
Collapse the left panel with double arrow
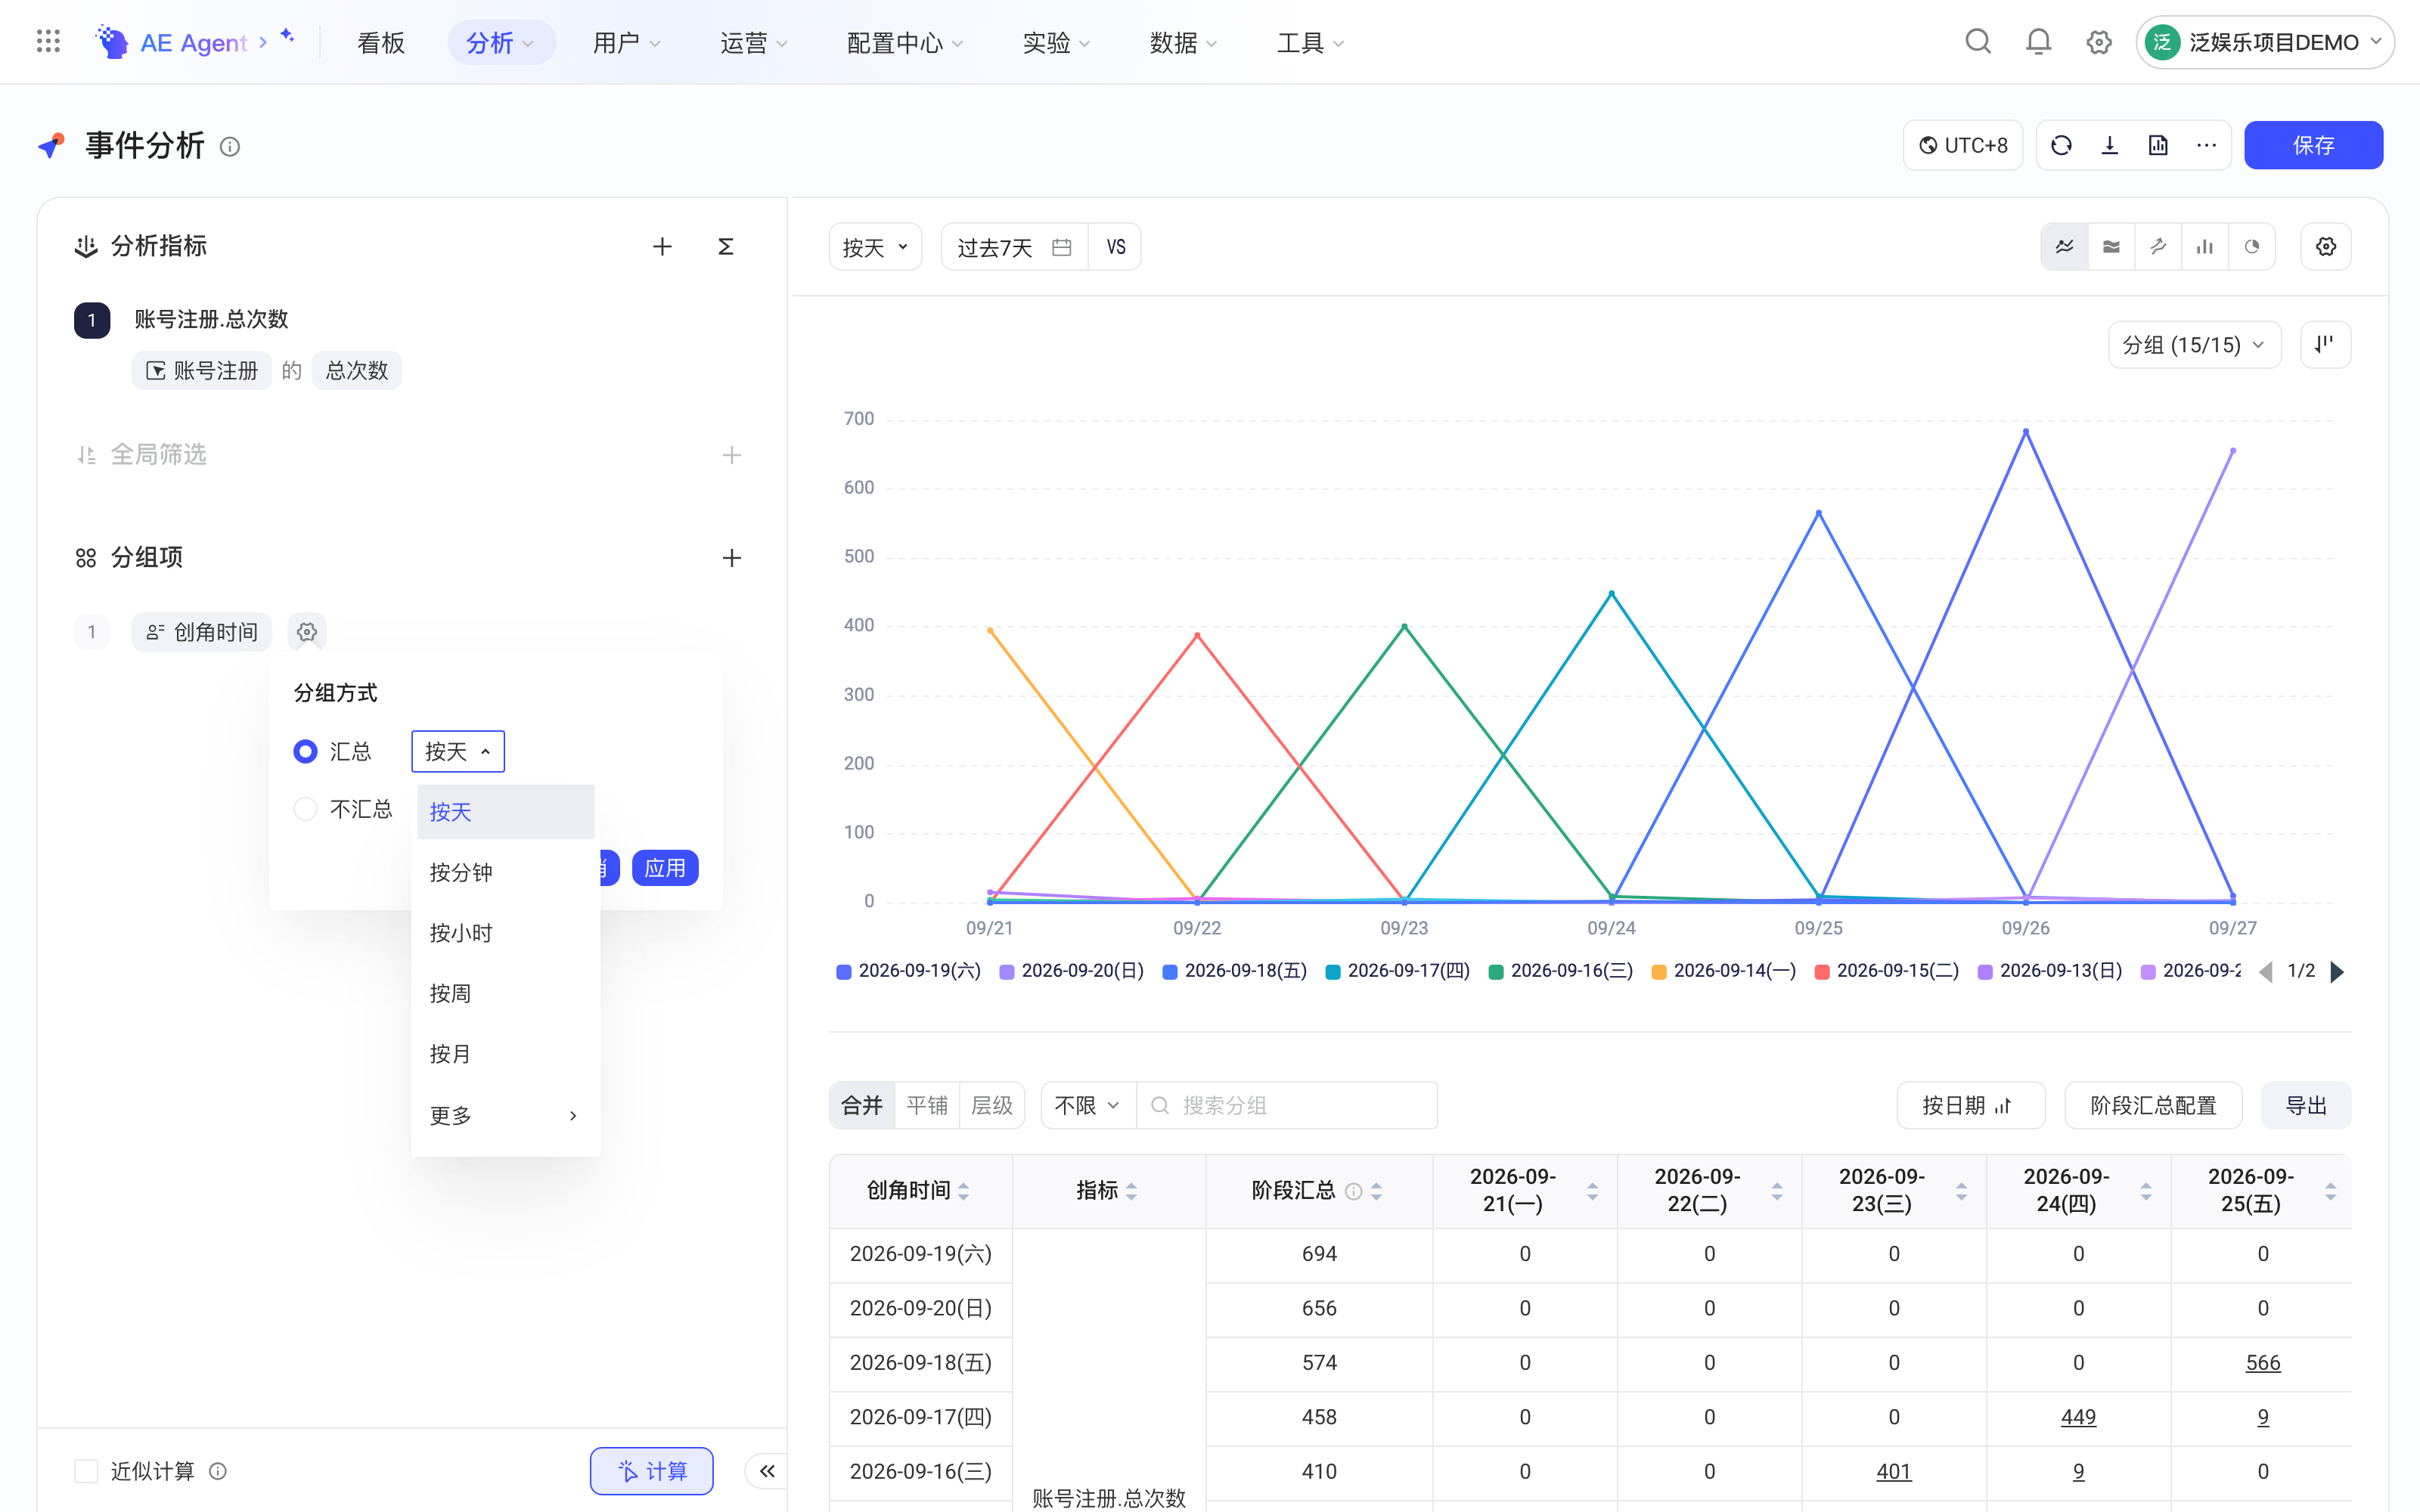[767, 1471]
